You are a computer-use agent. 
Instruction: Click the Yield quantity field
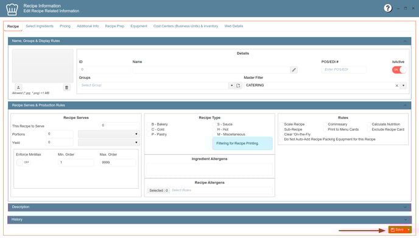point(60,143)
